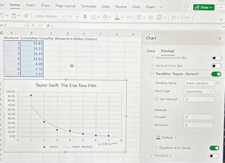Image resolution: width=225 pixels, height=163 pixels.
Task: Open the Page Layout ribbon tab
Action: 65,6
